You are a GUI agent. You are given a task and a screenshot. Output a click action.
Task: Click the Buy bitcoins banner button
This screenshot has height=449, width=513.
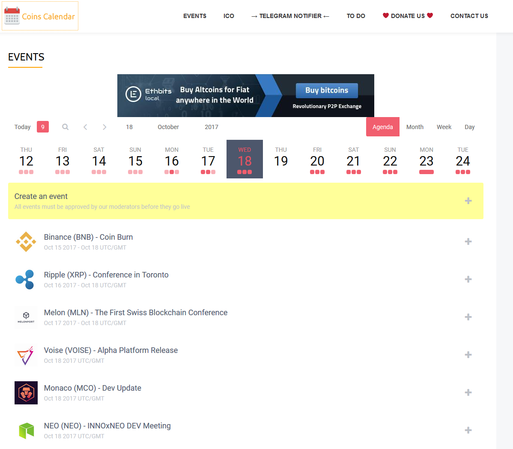click(327, 90)
